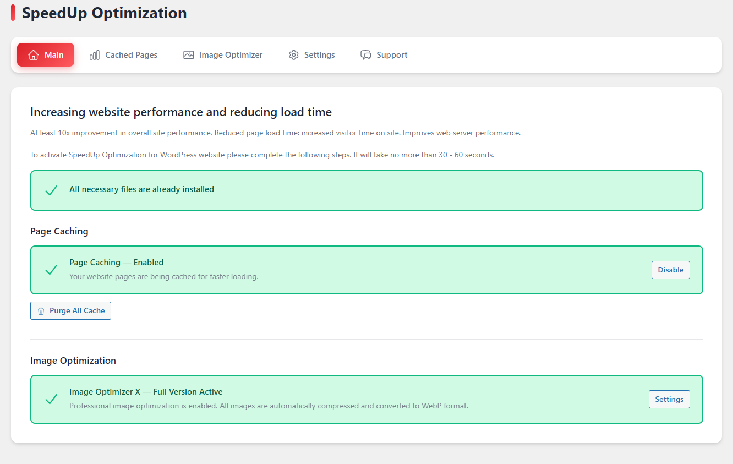Switch to the Cached Pages tab
Viewport: 733px width, 464px height.
point(124,55)
